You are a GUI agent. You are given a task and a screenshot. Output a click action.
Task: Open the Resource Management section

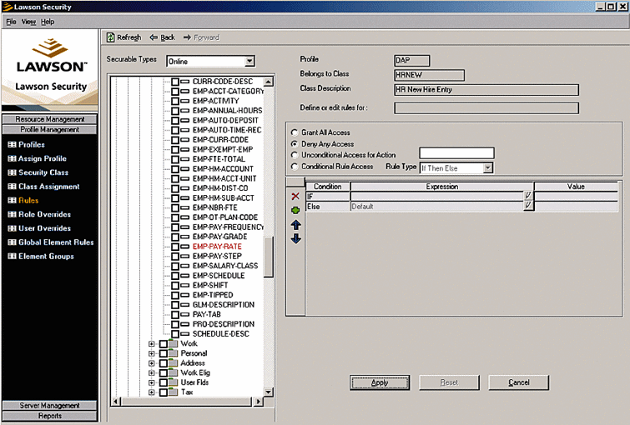pyautogui.click(x=49, y=119)
